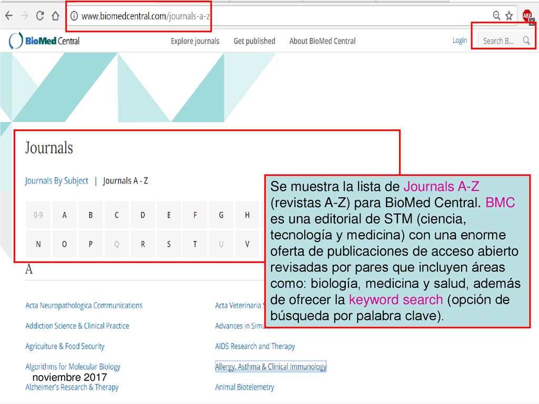The width and height of the screenshot is (539, 404).
Task: Jump to journals starting with A
Action: [x=64, y=215]
